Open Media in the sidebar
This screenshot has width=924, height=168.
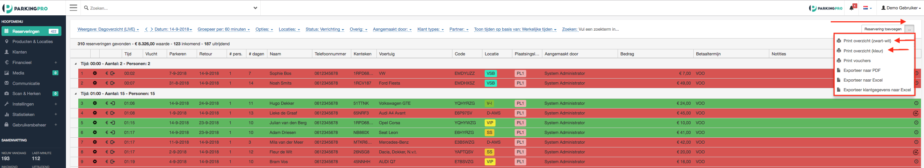point(18,73)
